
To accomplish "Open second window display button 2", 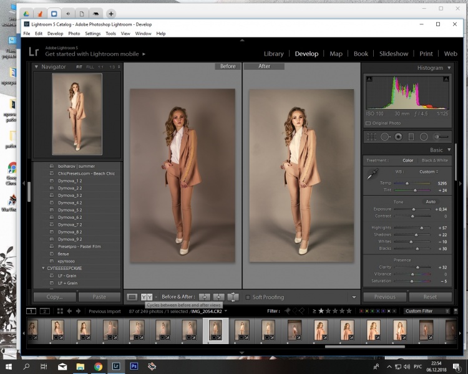I will click(x=45, y=311).
